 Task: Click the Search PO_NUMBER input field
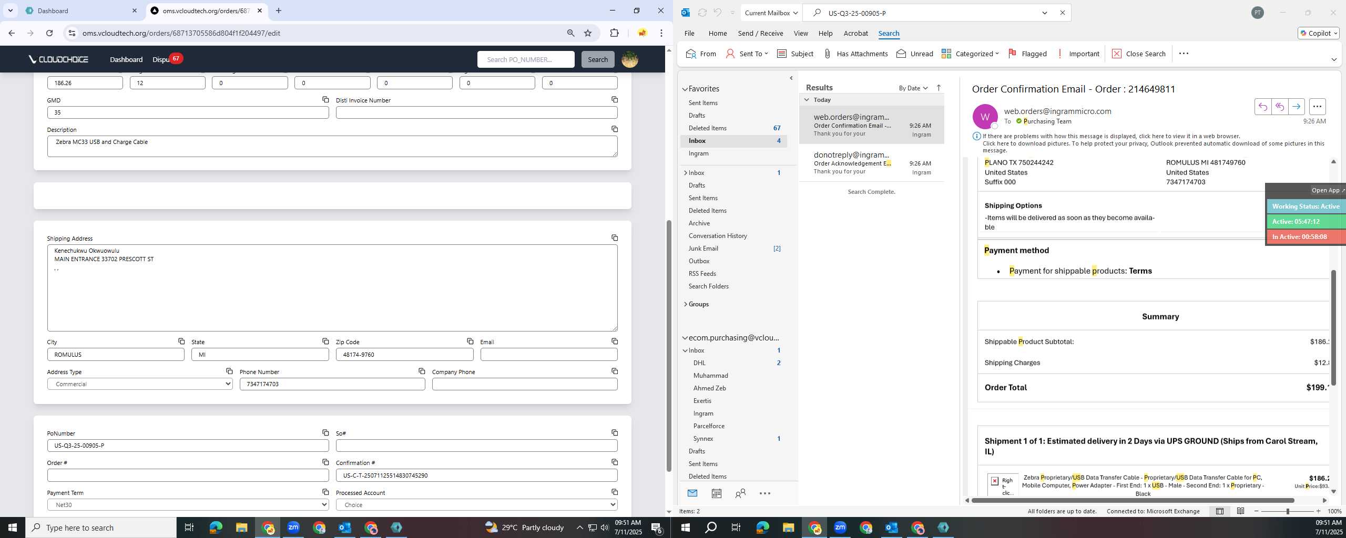(x=526, y=59)
